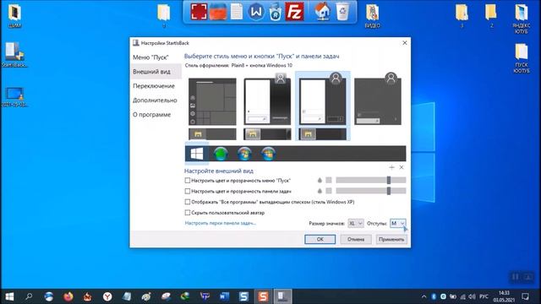
Task: Click the Start menu color swatch square
Action: coord(329,180)
